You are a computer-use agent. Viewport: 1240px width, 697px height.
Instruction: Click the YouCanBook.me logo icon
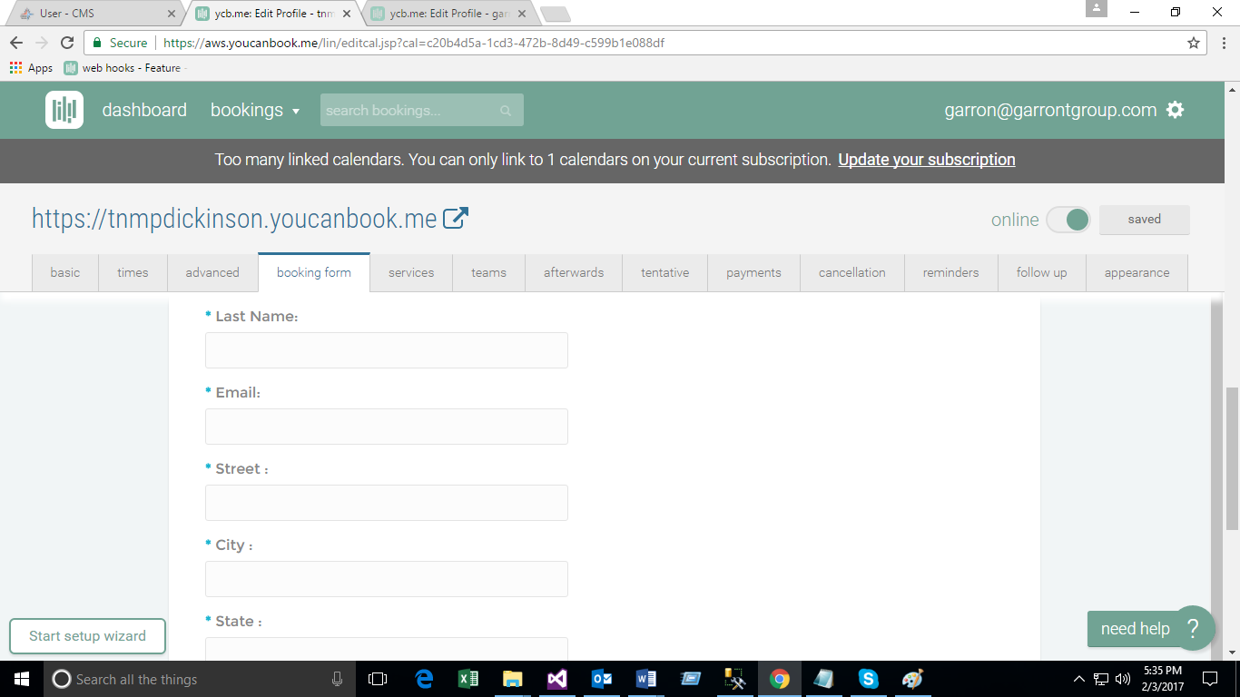click(x=64, y=110)
